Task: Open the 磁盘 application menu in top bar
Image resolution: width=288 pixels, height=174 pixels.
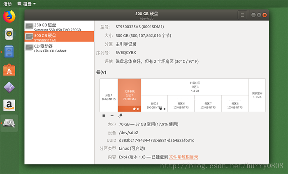Action: point(27,4)
